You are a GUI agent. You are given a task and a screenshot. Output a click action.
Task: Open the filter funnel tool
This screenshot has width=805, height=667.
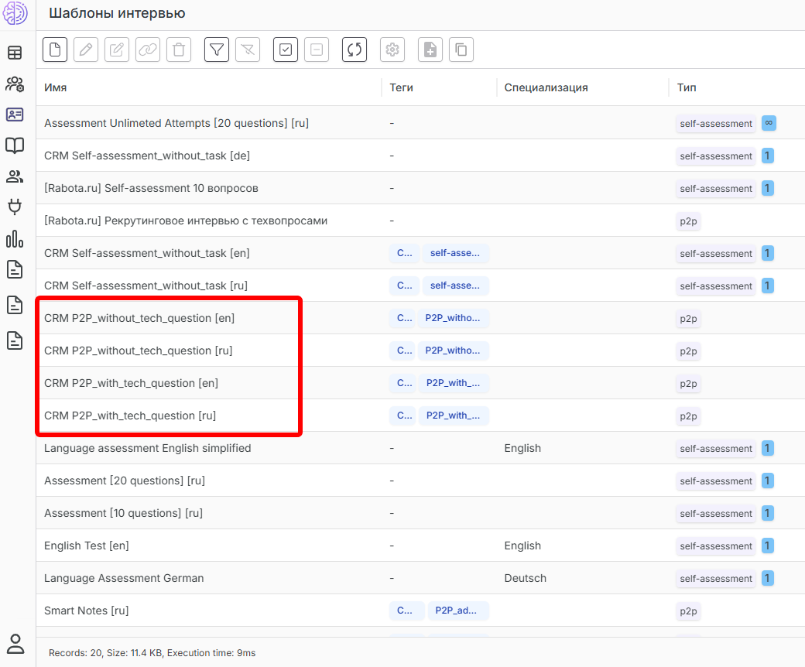coord(217,50)
